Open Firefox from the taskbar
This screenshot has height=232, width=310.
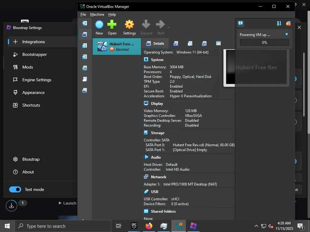click(149, 226)
